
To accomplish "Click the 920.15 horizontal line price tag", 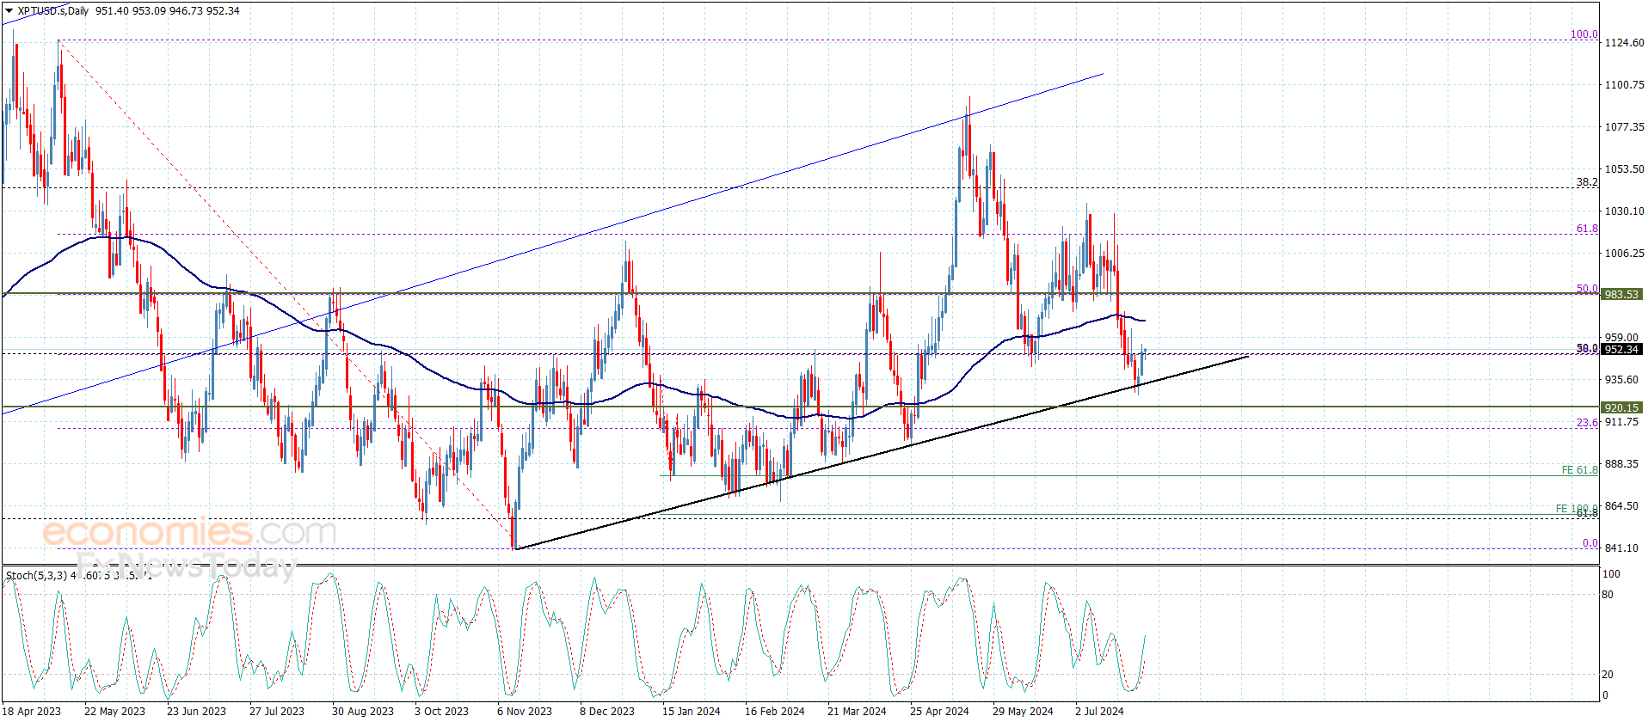I will [1620, 407].
